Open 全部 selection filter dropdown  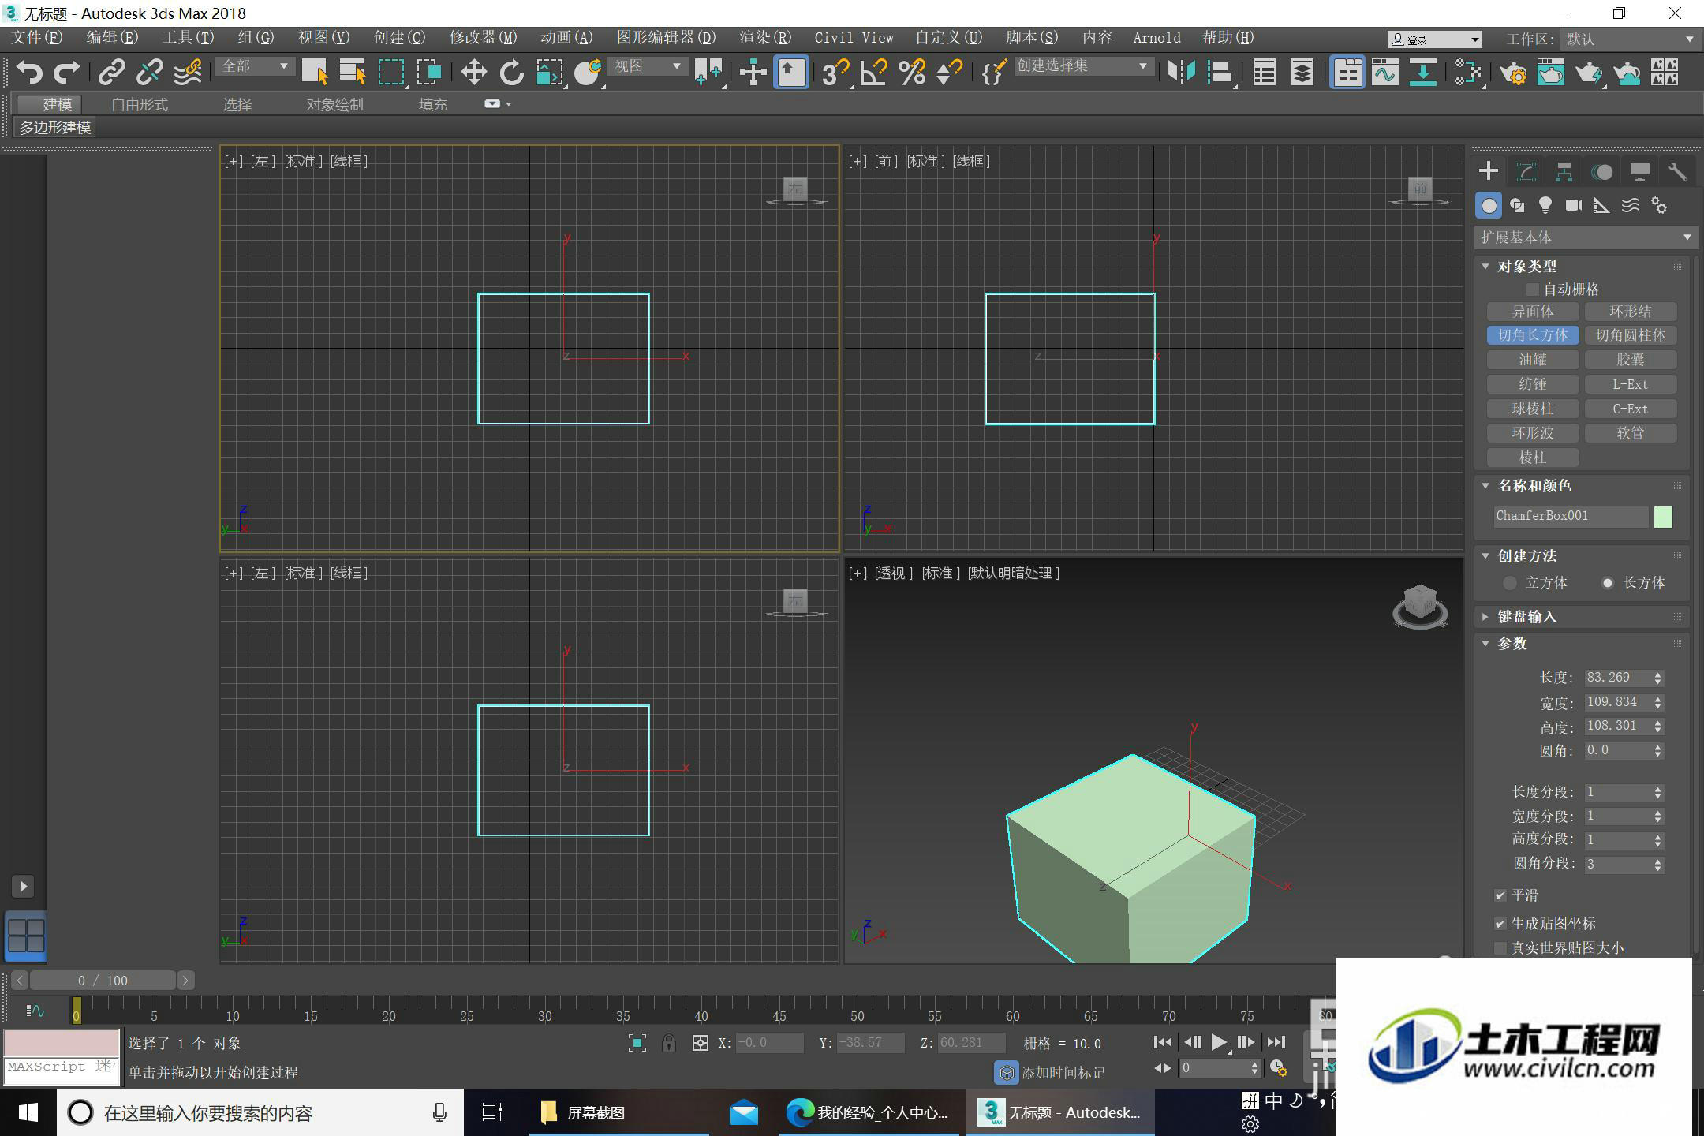click(255, 67)
